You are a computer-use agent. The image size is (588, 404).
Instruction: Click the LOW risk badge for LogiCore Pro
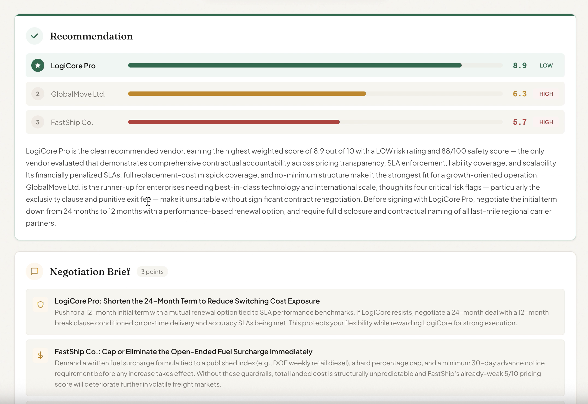(546, 66)
